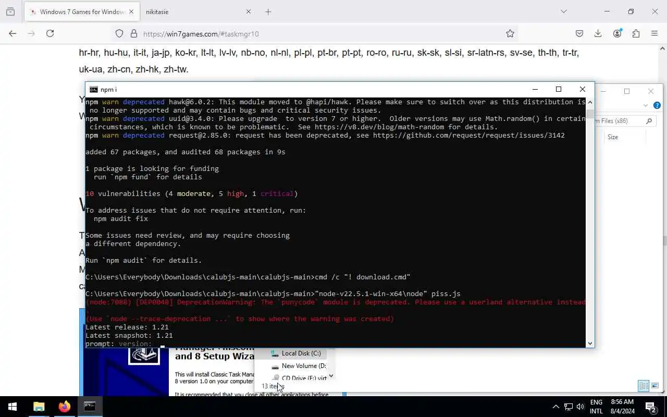The height and width of the screenshot is (417, 667).
Task: Open the Windows Start menu
Action: 13,407
